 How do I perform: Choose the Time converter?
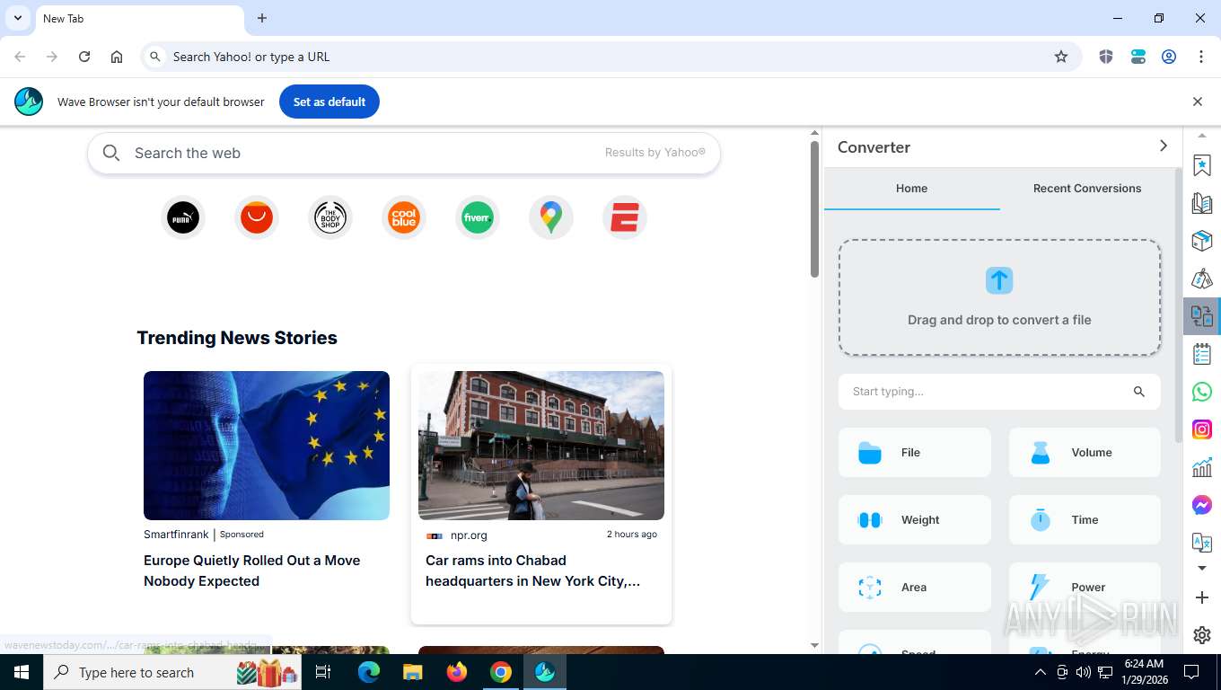1085,520
